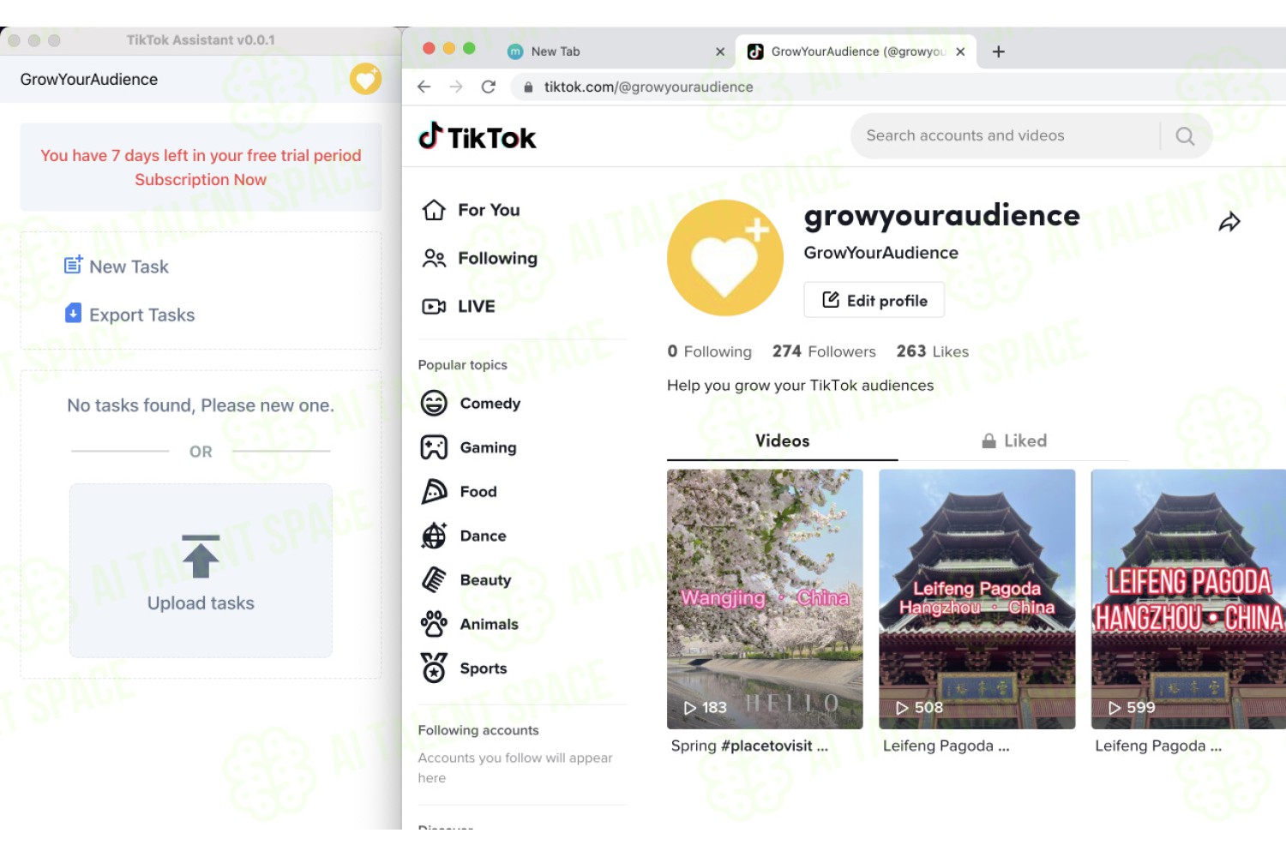
Task: Click the 'Spring #placetovisit ...' caption
Action: pos(749,746)
